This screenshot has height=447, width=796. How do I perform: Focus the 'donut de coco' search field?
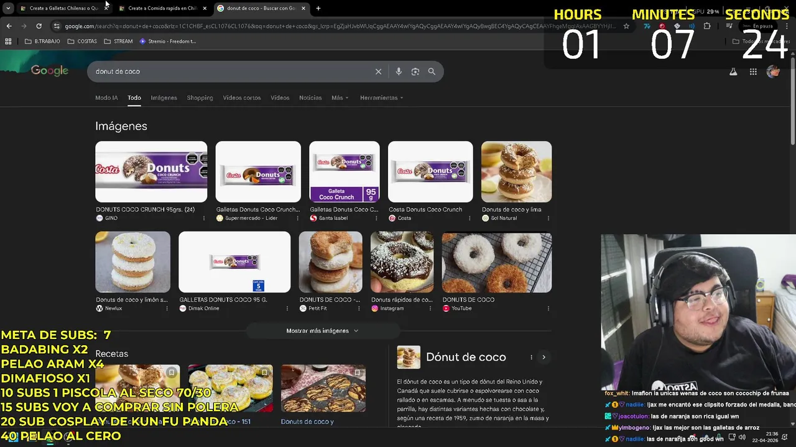[230, 71]
